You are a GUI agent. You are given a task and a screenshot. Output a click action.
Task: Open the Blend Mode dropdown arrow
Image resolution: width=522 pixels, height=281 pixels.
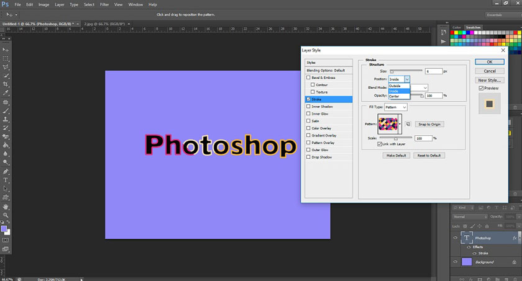tap(425, 87)
